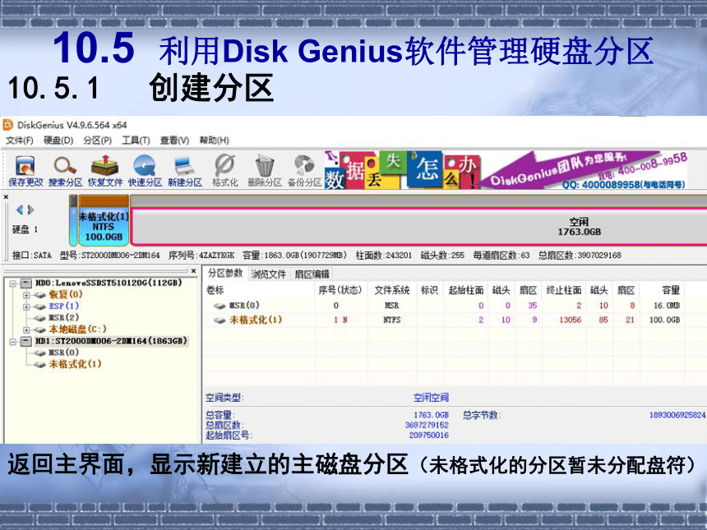Click the 13056 end cylinder cell
This screenshot has height=530, width=707.
(570, 320)
